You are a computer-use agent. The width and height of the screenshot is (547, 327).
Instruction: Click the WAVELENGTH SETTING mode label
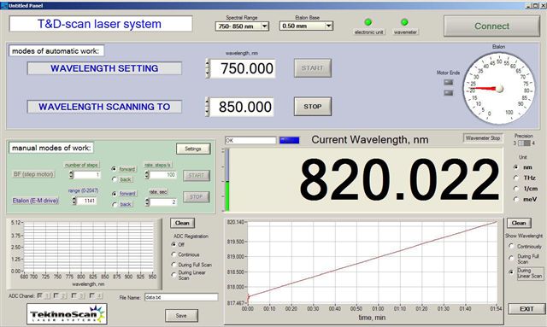[x=104, y=68]
